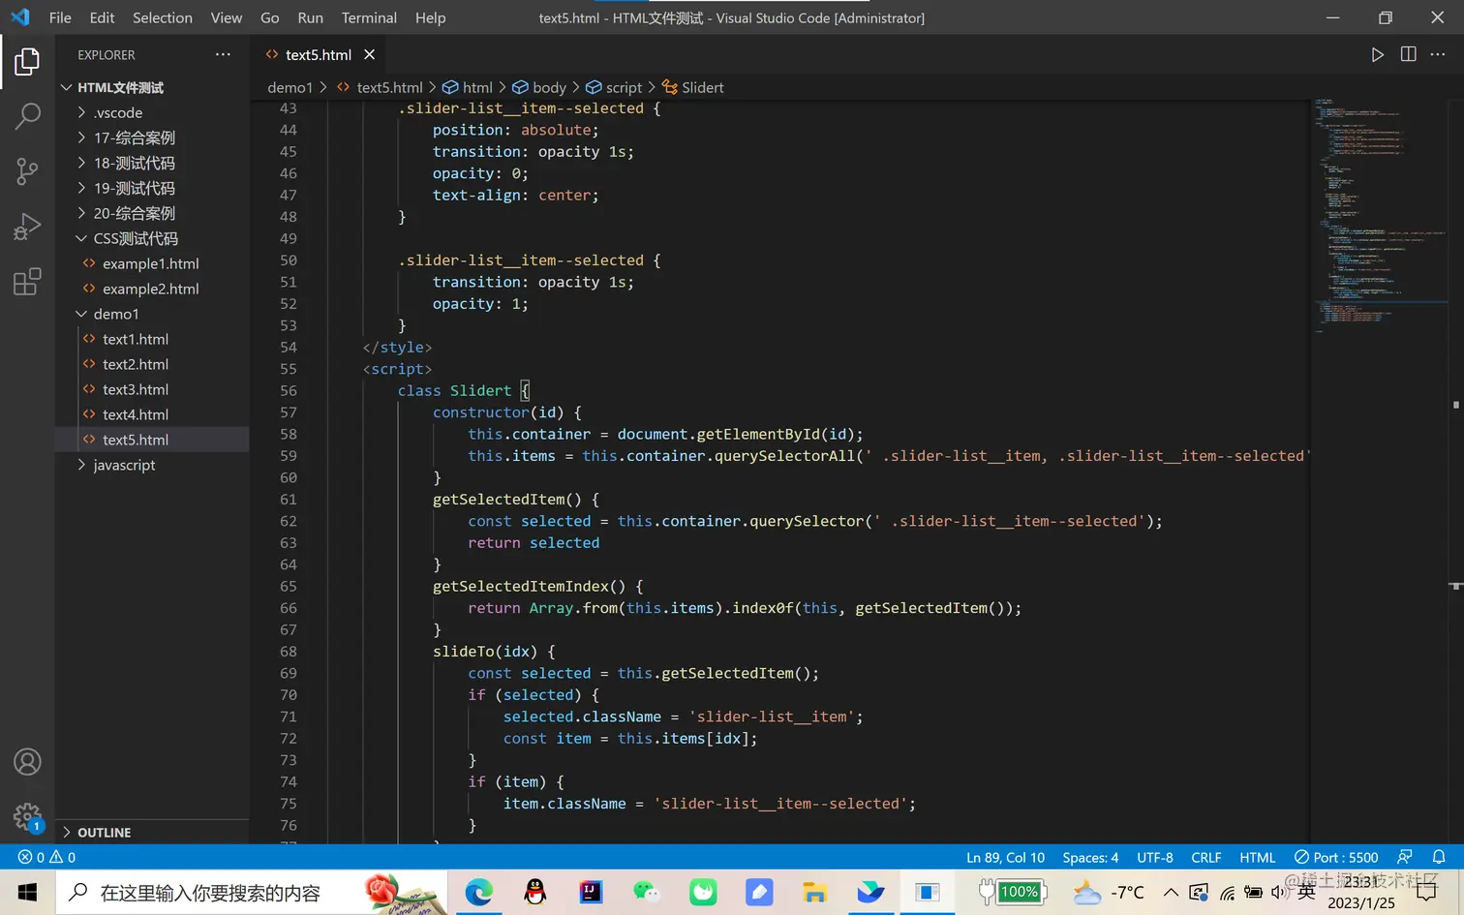Viewport: 1464px width, 915px height.
Task: Click the Slidert breadcrumb
Action: 692,87
